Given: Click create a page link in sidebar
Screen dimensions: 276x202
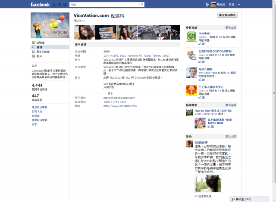Looking at the screenshot, I should 39,107.
